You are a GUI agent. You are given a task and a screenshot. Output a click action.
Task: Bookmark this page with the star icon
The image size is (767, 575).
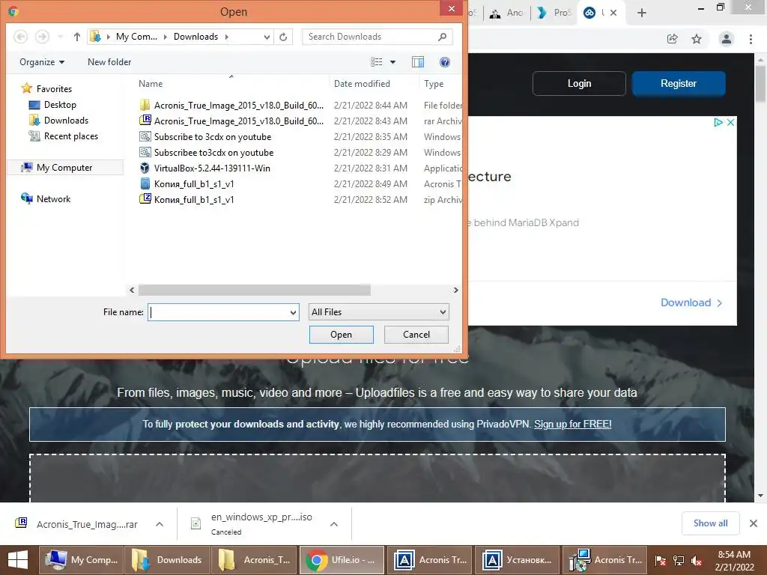pyautogui.click(x=697, y=39)
